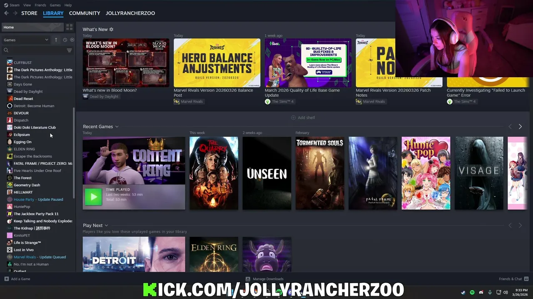Open Spotify tray icon in taskbar
Image resolution: width=533 pixels, height=299 pixels.
pos(472,292)
